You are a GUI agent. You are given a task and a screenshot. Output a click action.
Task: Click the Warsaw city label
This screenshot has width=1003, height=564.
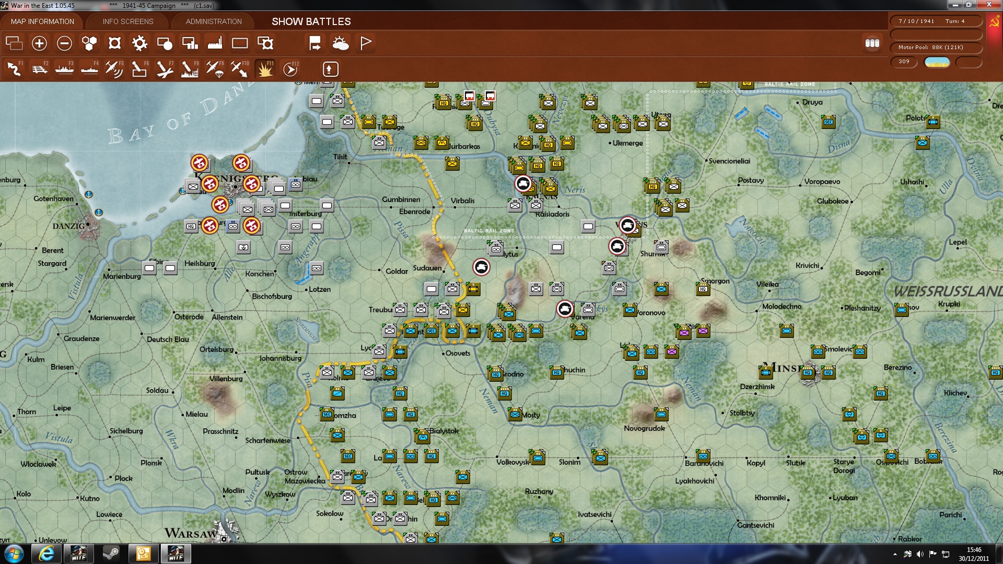tap(191, 533)
